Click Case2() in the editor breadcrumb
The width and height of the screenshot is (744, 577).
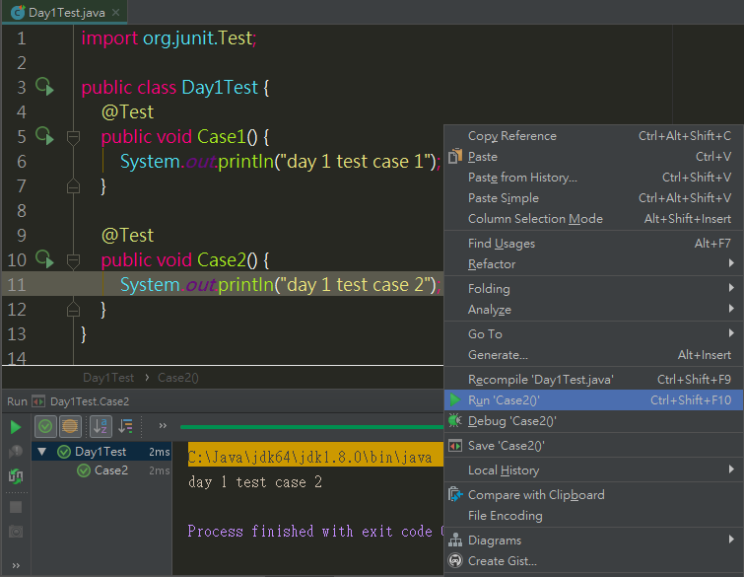[x=177, y=378]
